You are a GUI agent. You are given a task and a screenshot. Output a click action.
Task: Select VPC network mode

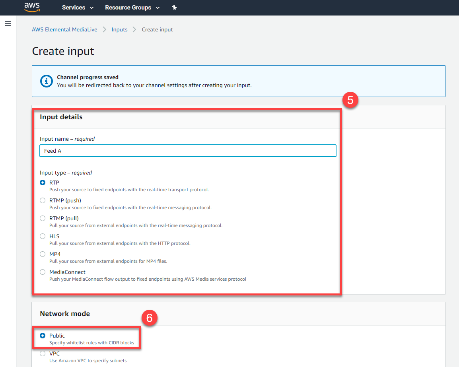tap(43, 353)
